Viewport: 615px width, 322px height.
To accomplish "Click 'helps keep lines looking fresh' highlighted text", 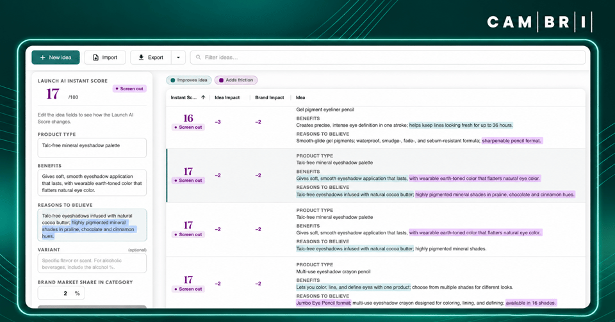I will pyautogui.click(x=461, y=125).
